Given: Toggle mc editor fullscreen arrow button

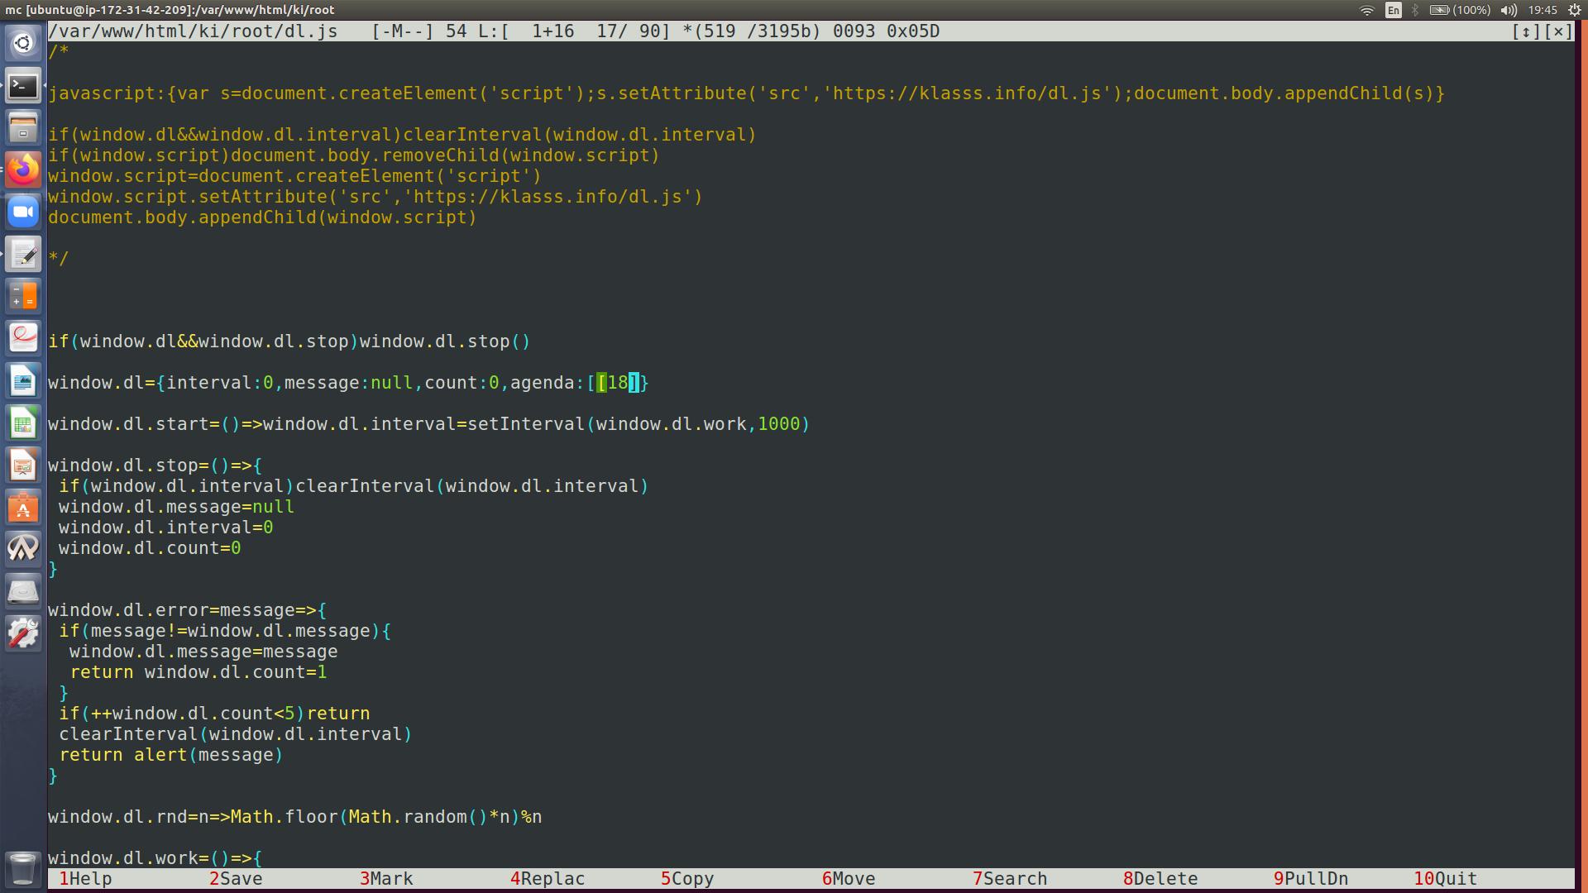Looking at the screenshot, I should (x=1526, y=31).
